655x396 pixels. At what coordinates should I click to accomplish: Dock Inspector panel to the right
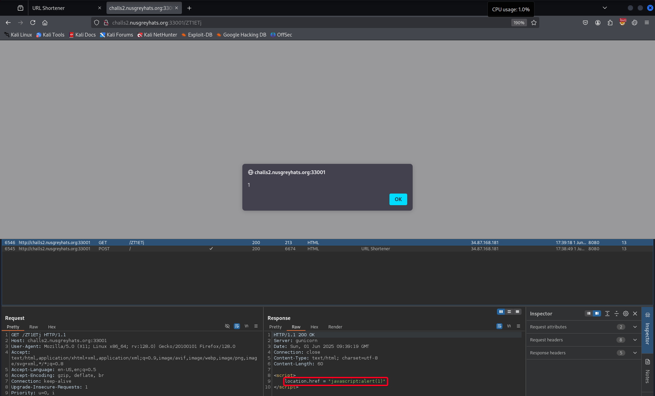pos(597,313)
